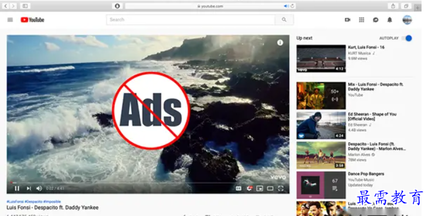Open the YouTube apps grid
428x216 pixels.
click(x=361, y=20)
